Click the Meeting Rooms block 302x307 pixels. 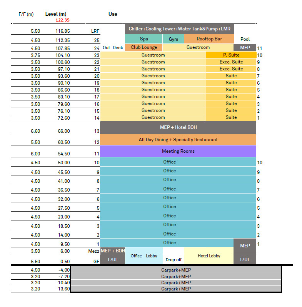tap(178, 151)
